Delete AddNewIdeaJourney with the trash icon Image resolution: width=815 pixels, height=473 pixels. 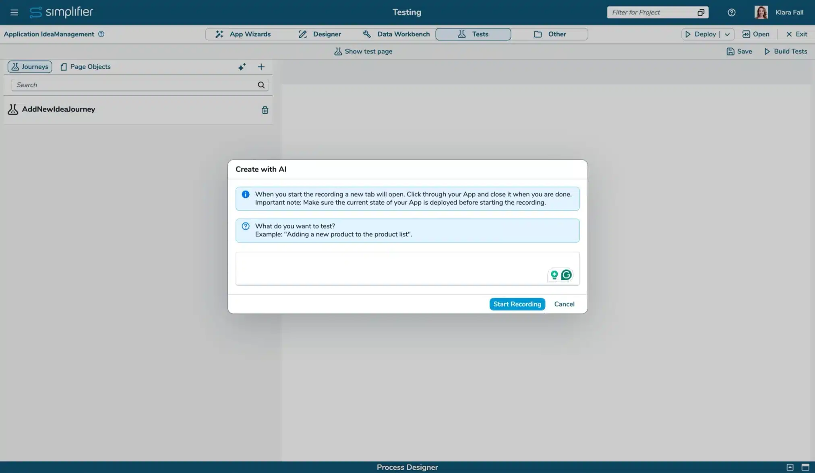(x=265, y=109)
